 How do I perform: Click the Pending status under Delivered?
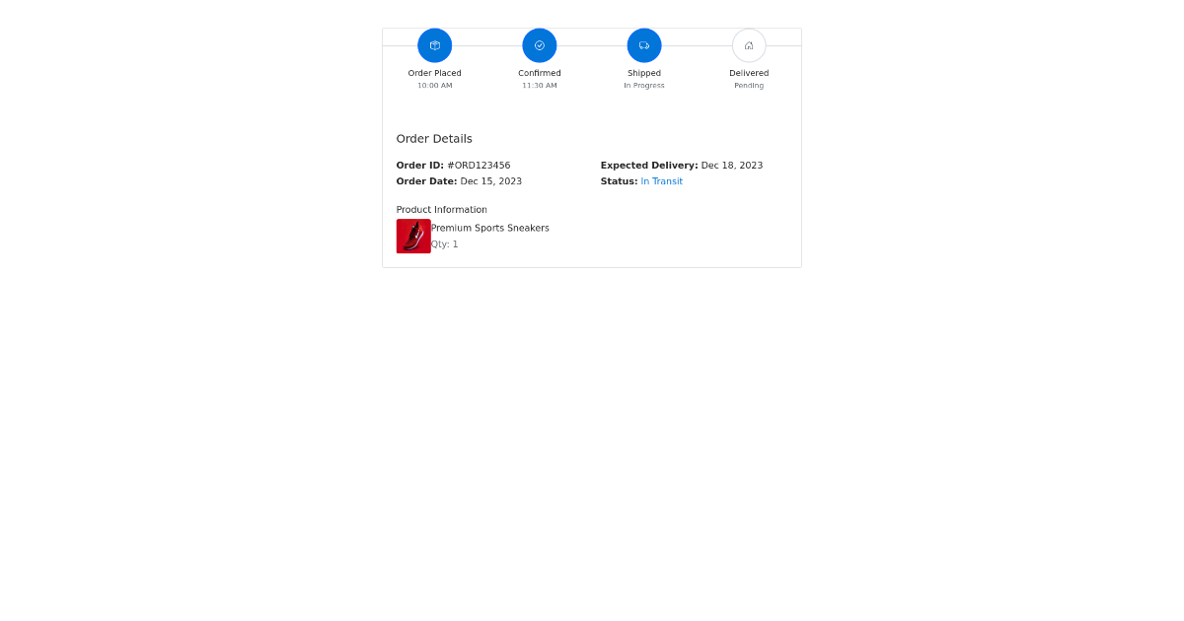pos(749,85)
